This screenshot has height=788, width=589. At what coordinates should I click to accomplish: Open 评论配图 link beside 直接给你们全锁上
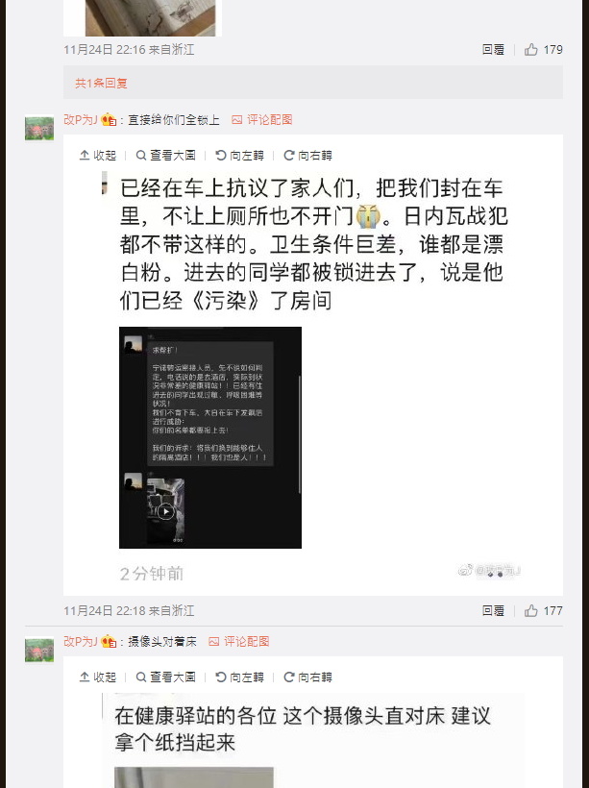click(262, 119)
